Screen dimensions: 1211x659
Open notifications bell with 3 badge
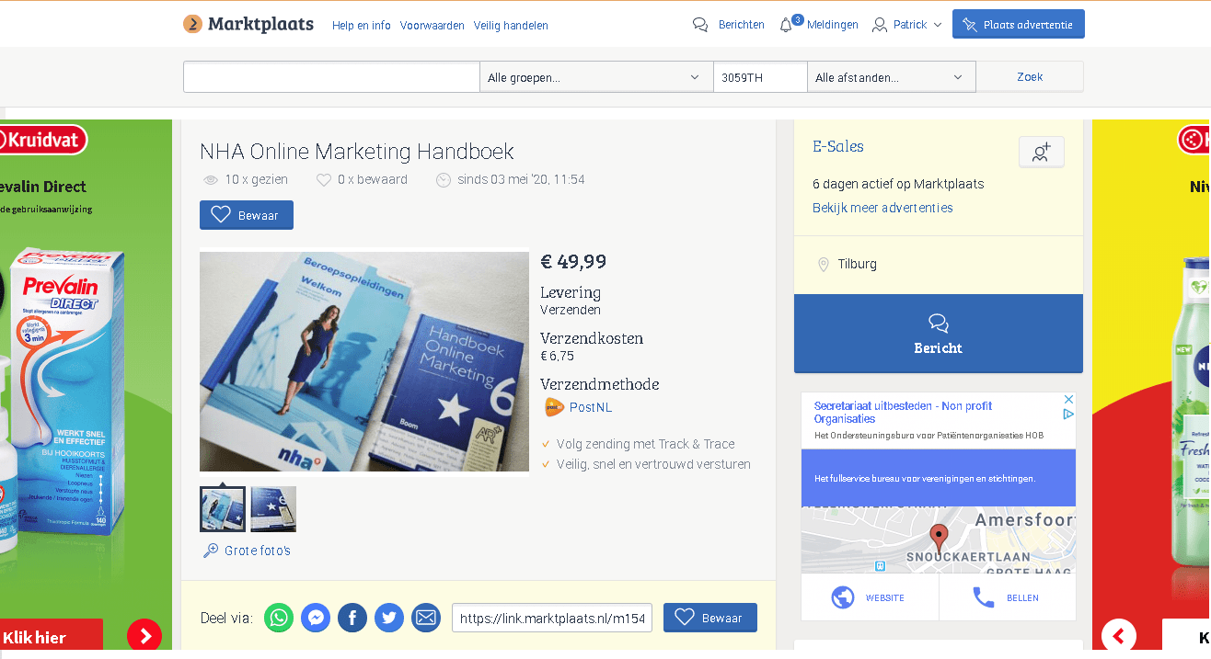tap(787, 25)
